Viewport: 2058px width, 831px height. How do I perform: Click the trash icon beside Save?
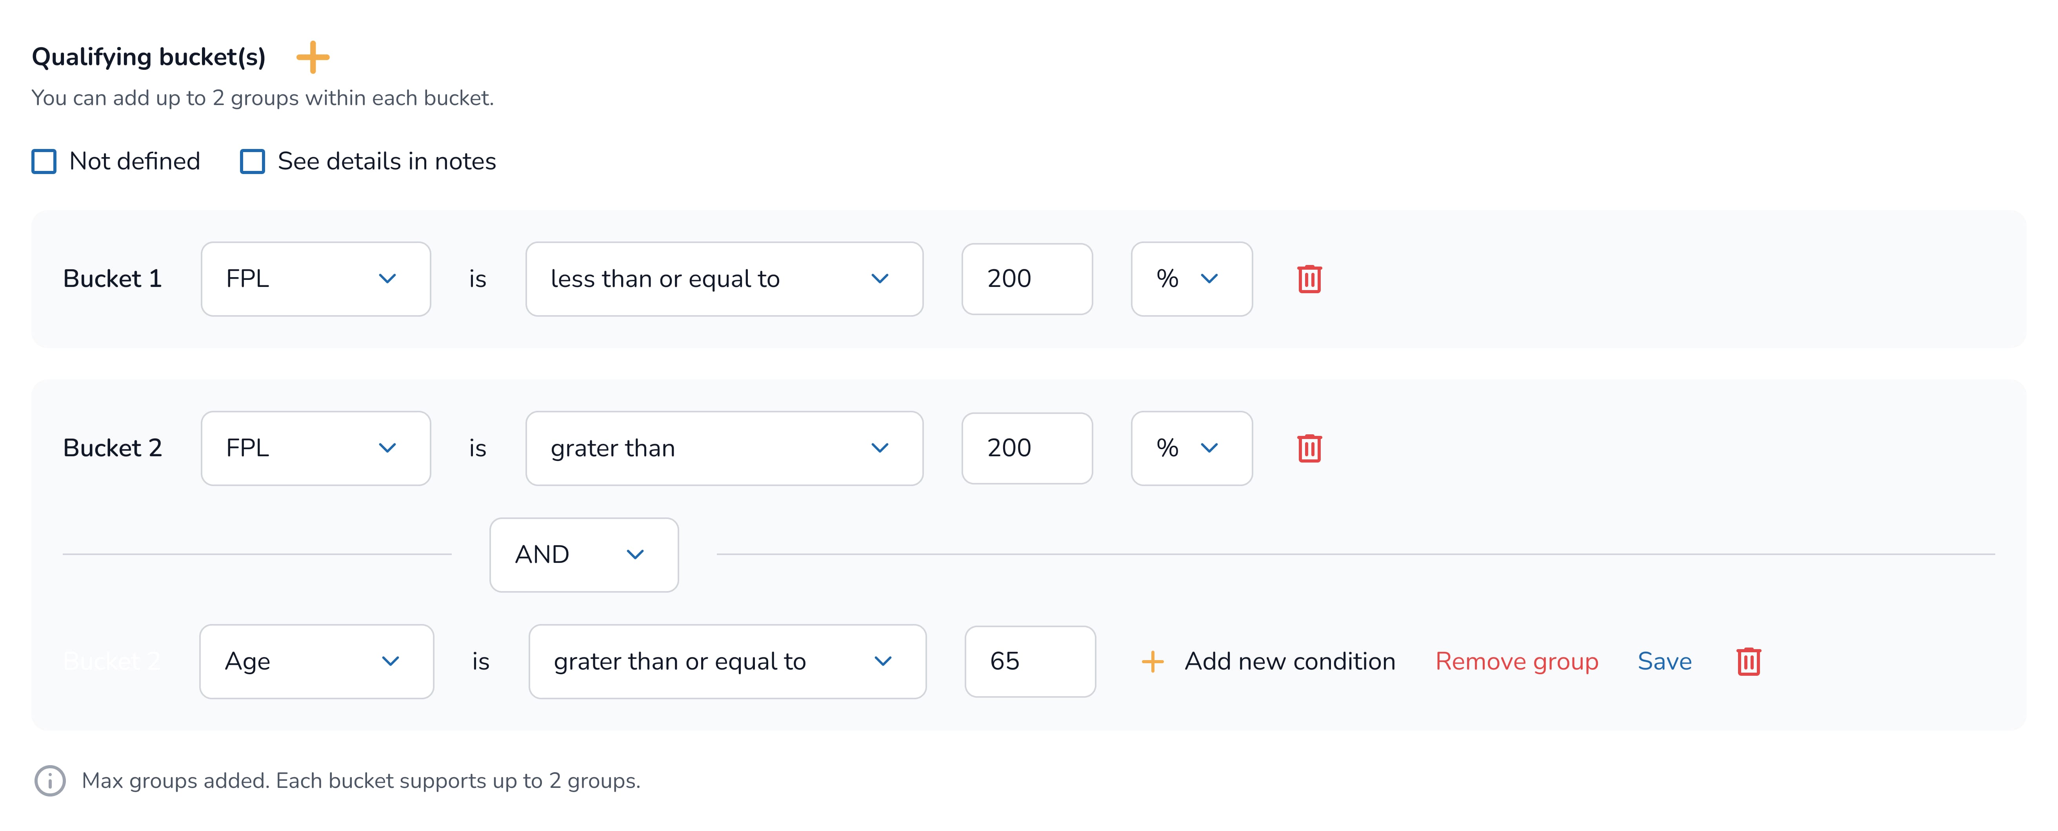click(1748, 661)
